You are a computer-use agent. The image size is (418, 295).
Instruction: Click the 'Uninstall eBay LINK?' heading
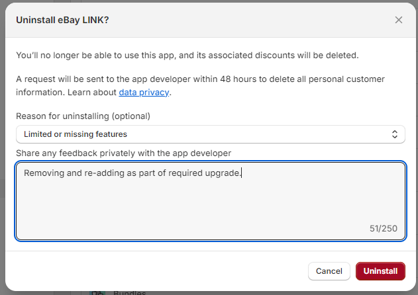click(62, 20)
